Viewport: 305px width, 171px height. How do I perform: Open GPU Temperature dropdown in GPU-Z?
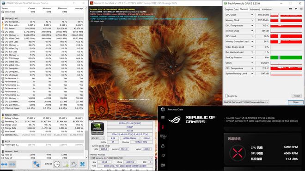(252, 26)
